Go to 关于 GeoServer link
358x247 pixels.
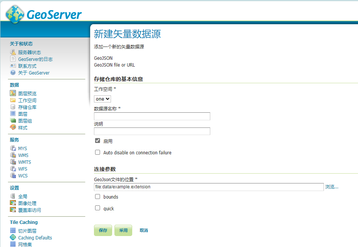tap(34, 73)
